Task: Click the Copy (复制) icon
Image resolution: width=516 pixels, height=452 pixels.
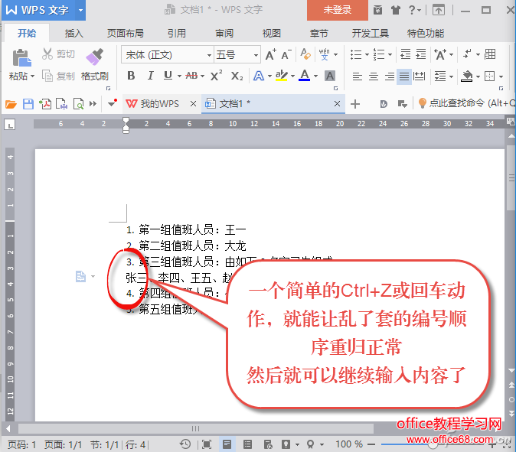Action: tap(47, 76)
